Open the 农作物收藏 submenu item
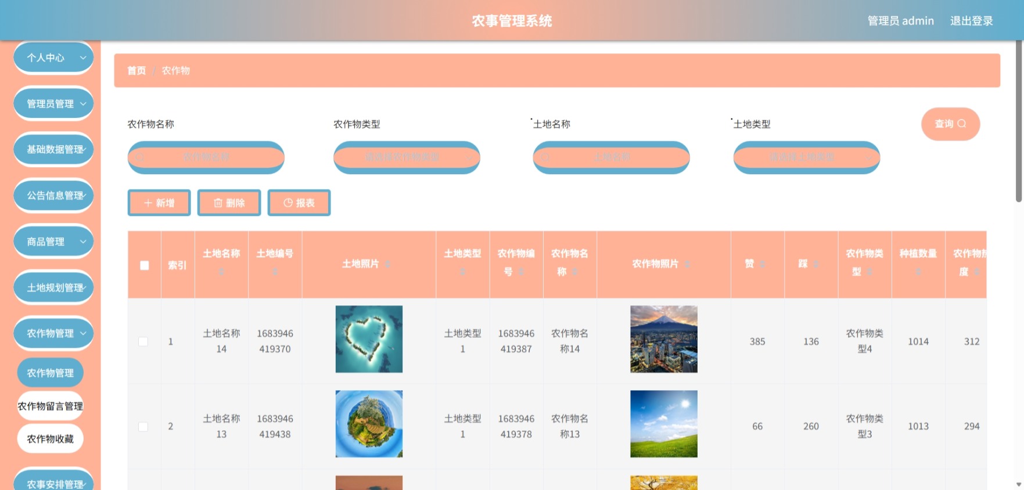 (51, 439)
